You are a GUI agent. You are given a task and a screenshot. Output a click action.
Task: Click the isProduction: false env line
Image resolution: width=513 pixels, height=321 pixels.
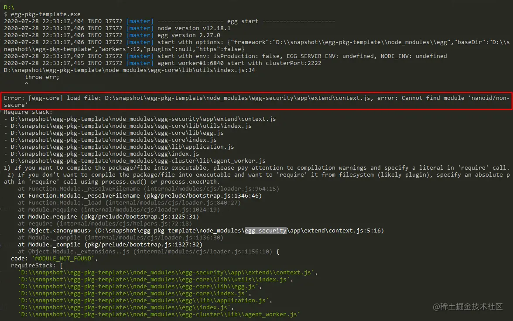pos(226,56)
